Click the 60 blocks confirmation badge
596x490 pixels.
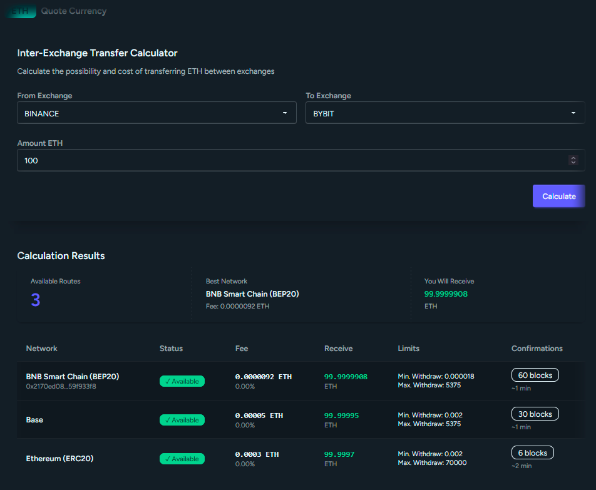(x=535, y=374)
